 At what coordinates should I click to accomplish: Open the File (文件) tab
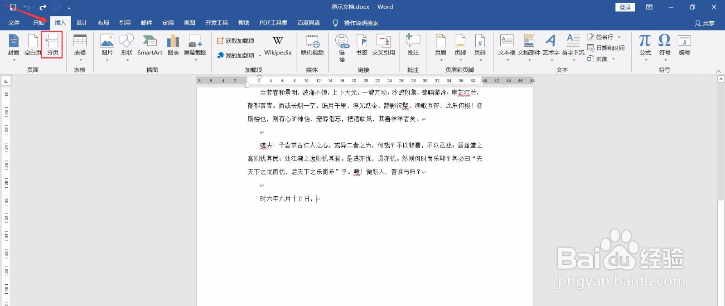point(14,23)
